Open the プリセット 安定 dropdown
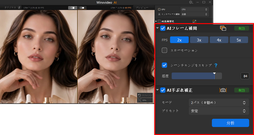 (219, 111)
